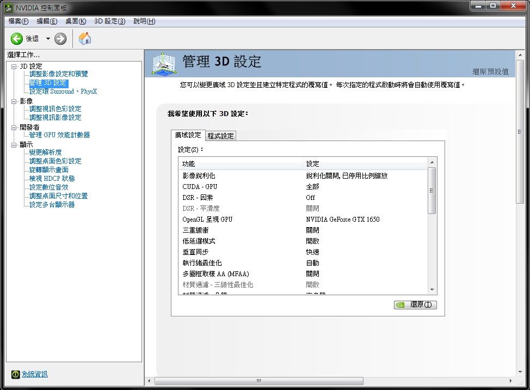
Task: Collapse the 影像 tree node
Action: tap(14, 101)
